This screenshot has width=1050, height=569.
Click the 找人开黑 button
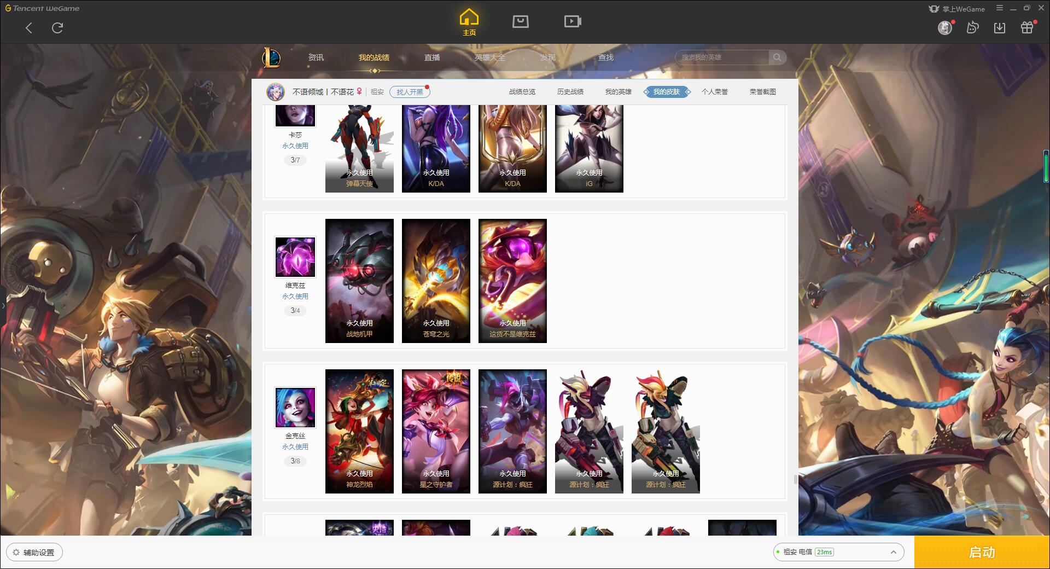[x=410, y=92]
